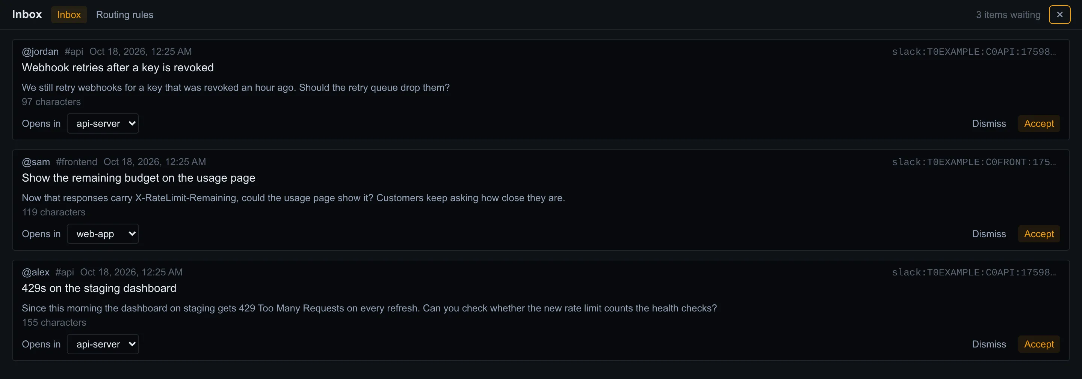
Task: Click the 3 items waiting counter
Action: pos(1008,15)
